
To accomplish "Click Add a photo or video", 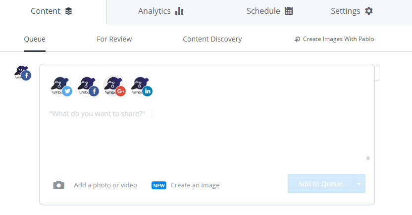I will click(x=105, y=185).
